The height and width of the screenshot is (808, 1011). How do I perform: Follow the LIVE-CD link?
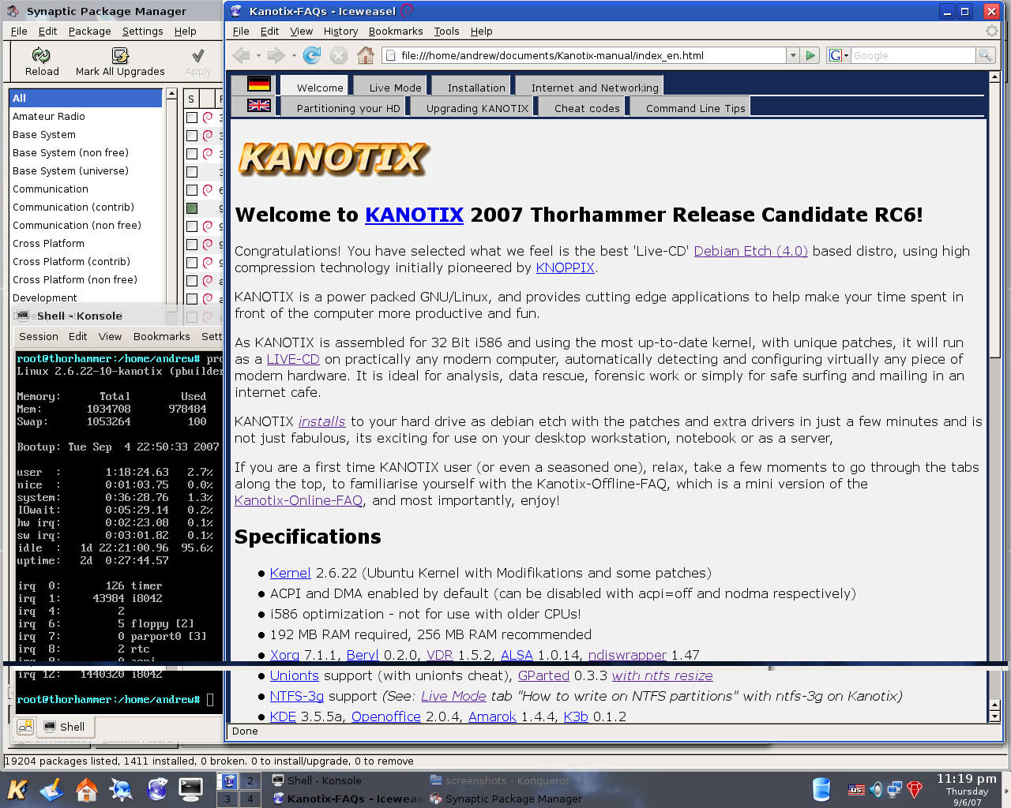[292, 359]
